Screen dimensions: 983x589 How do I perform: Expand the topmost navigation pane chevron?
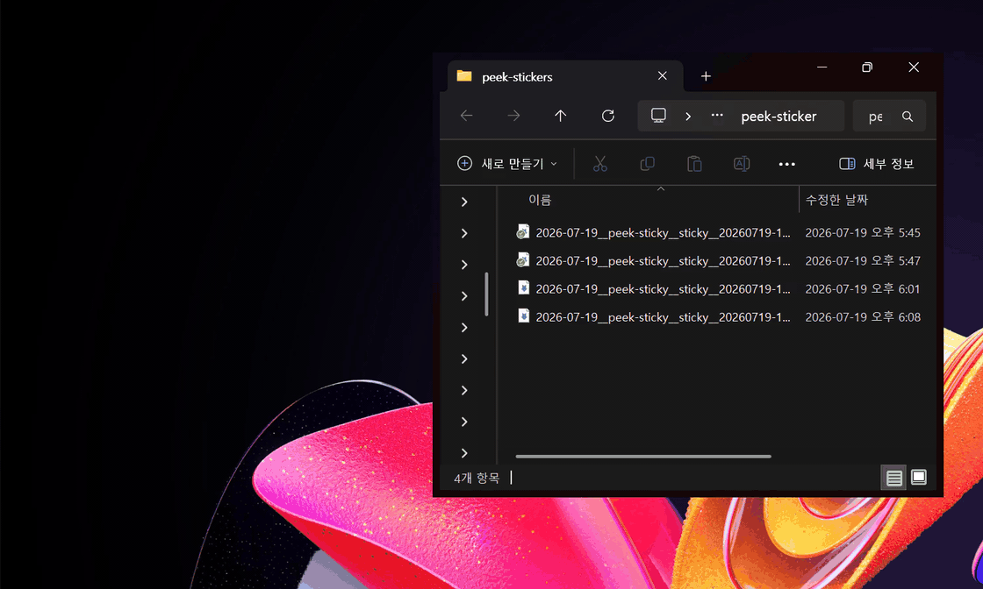[x=464, y=202]
